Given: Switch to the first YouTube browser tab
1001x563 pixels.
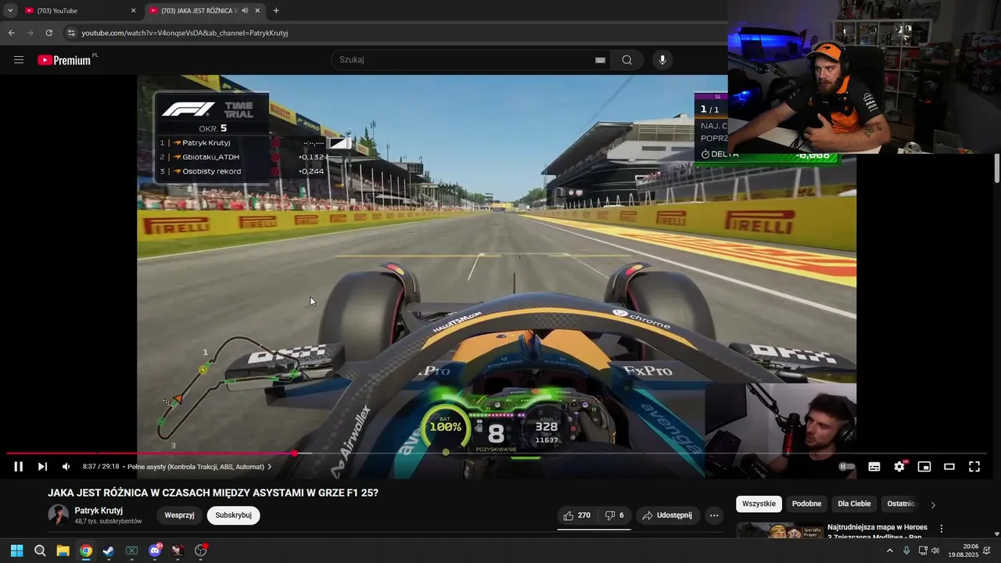Looking at the screenshot, I should pyautogui.click(x=78, y=11).
